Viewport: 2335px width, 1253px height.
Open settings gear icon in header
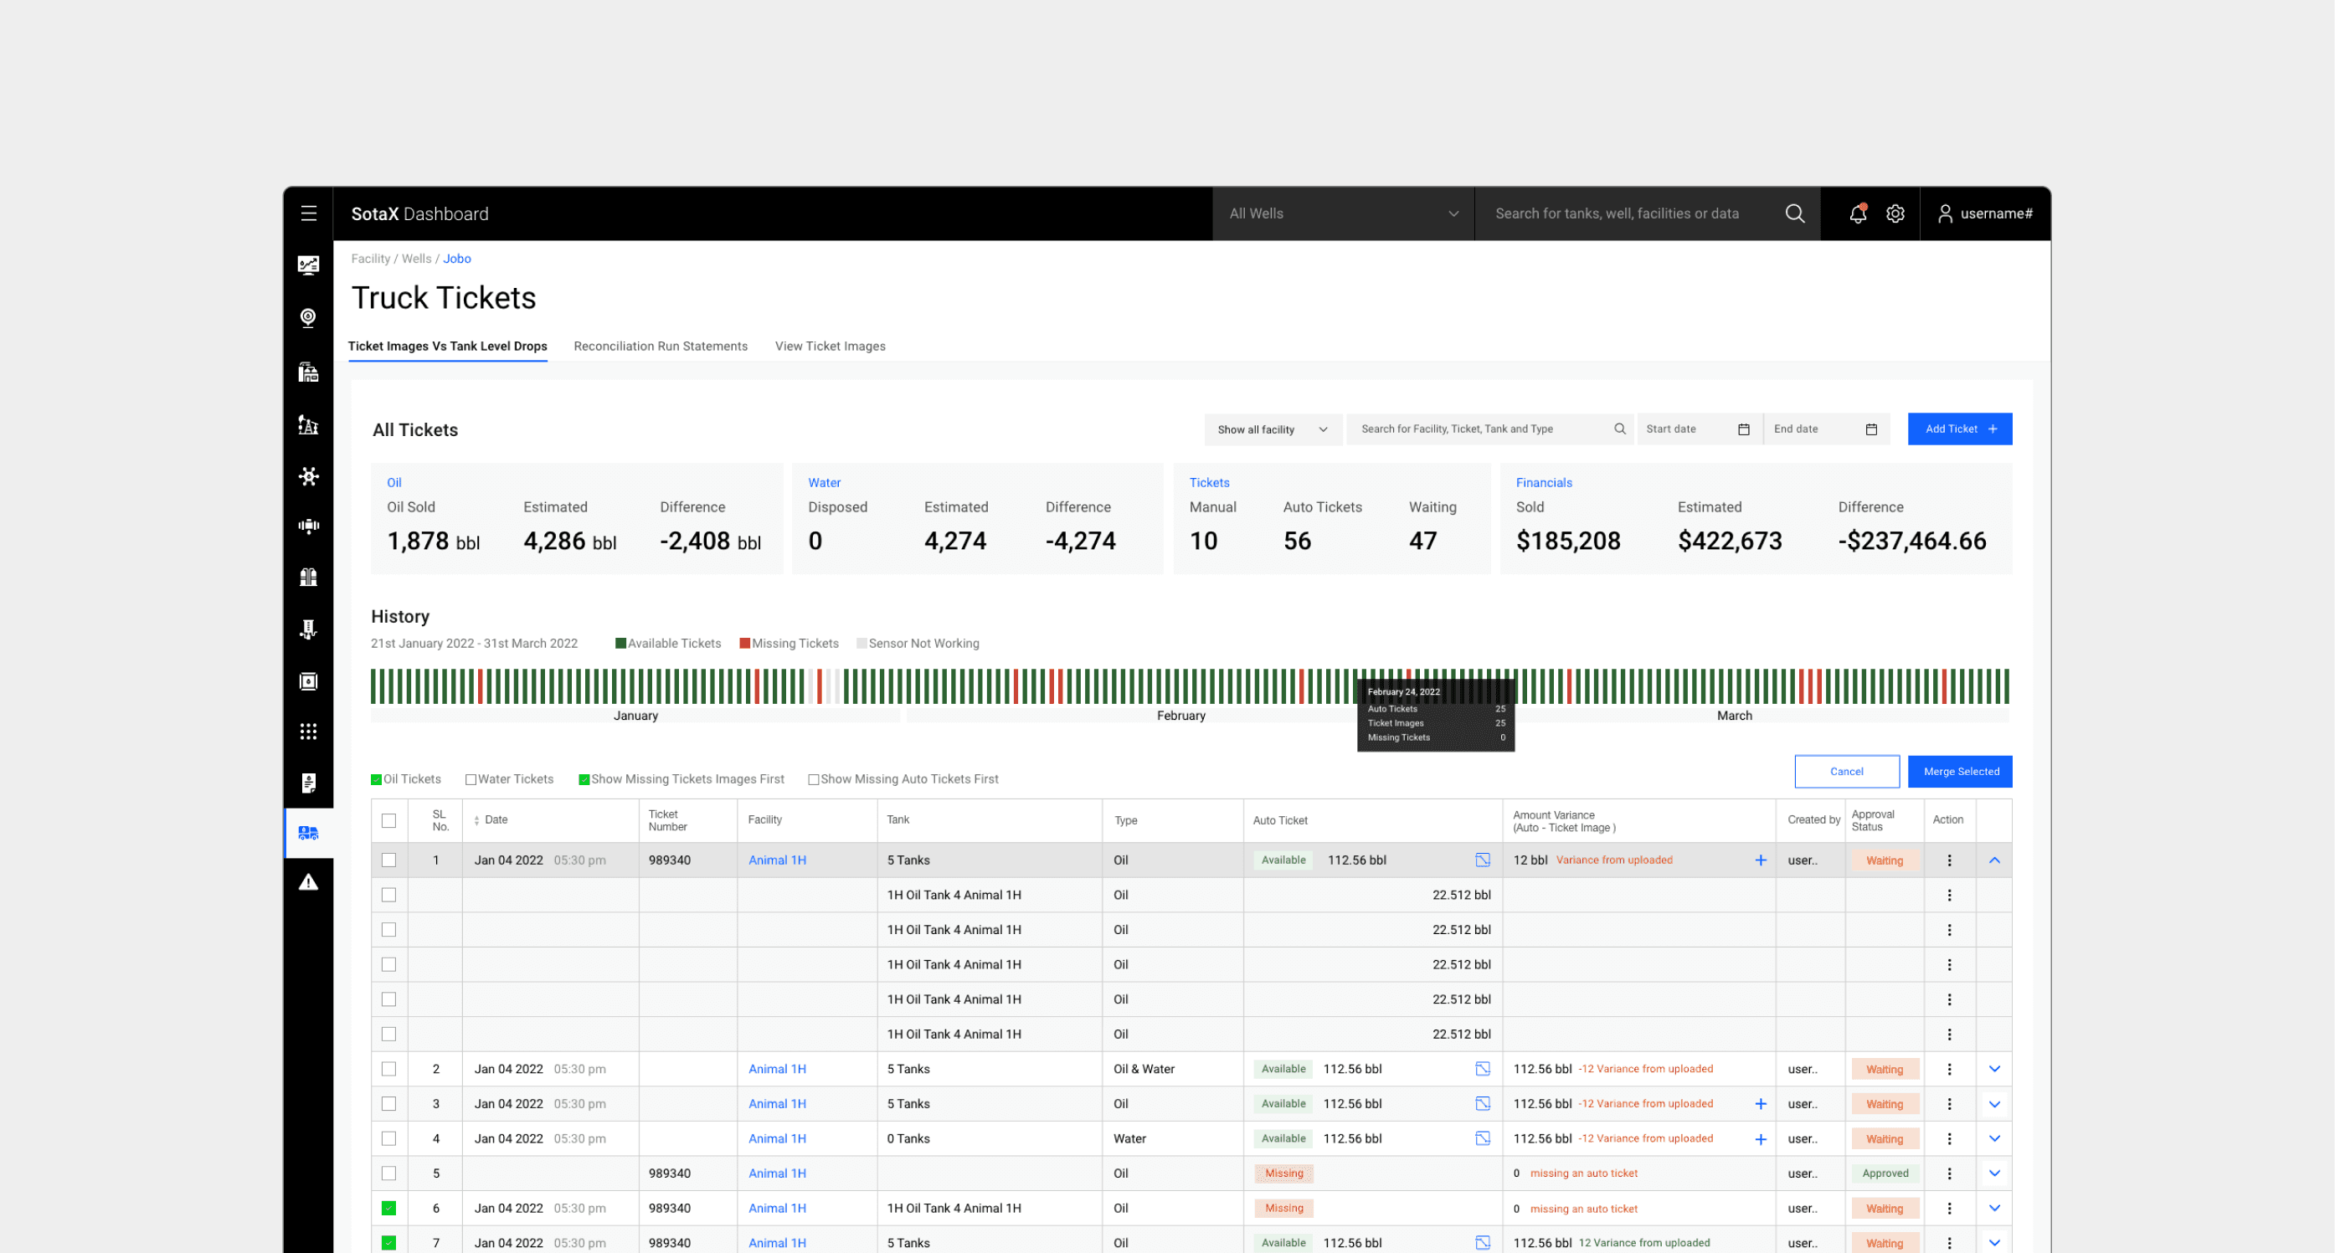(1895, 213)
